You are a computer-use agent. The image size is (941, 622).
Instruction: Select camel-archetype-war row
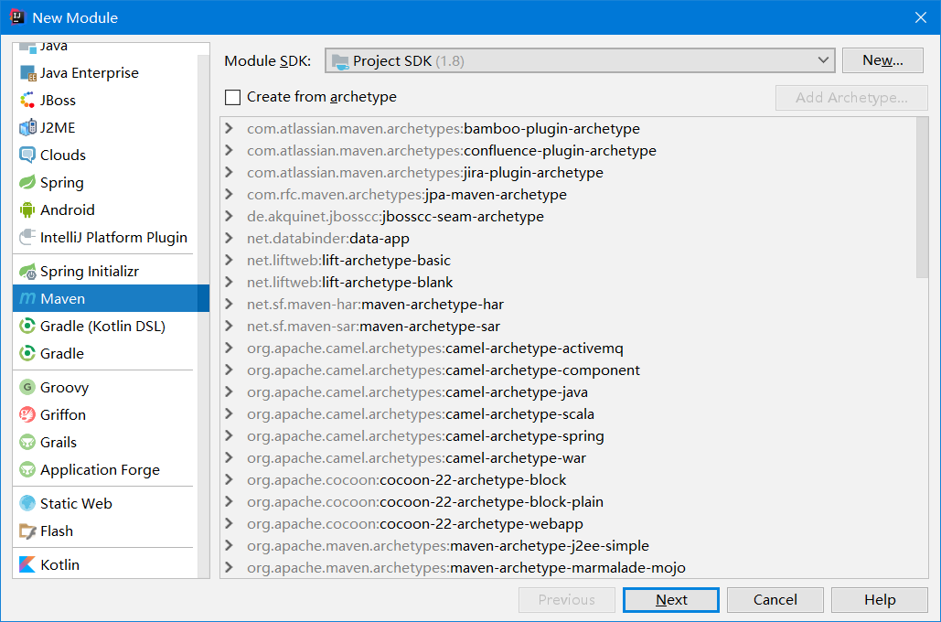coord(568,458)
